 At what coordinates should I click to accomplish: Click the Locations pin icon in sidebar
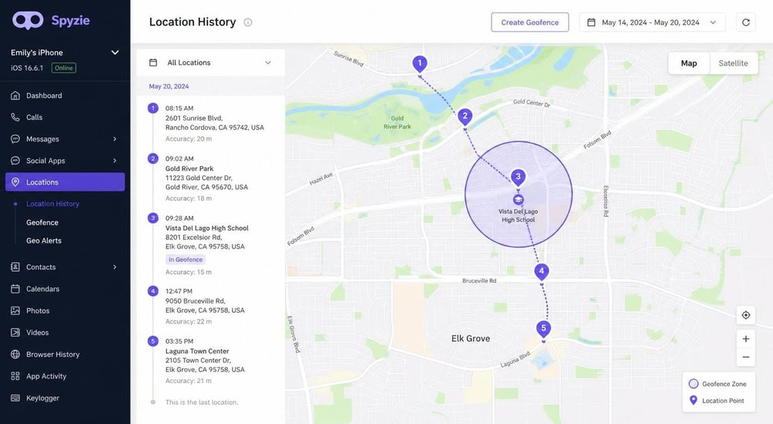(15, 182)
